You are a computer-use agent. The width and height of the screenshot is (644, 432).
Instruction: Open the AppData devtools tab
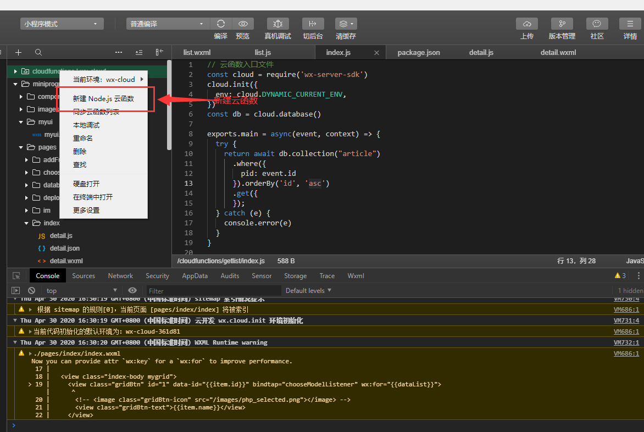pos(195,276)
